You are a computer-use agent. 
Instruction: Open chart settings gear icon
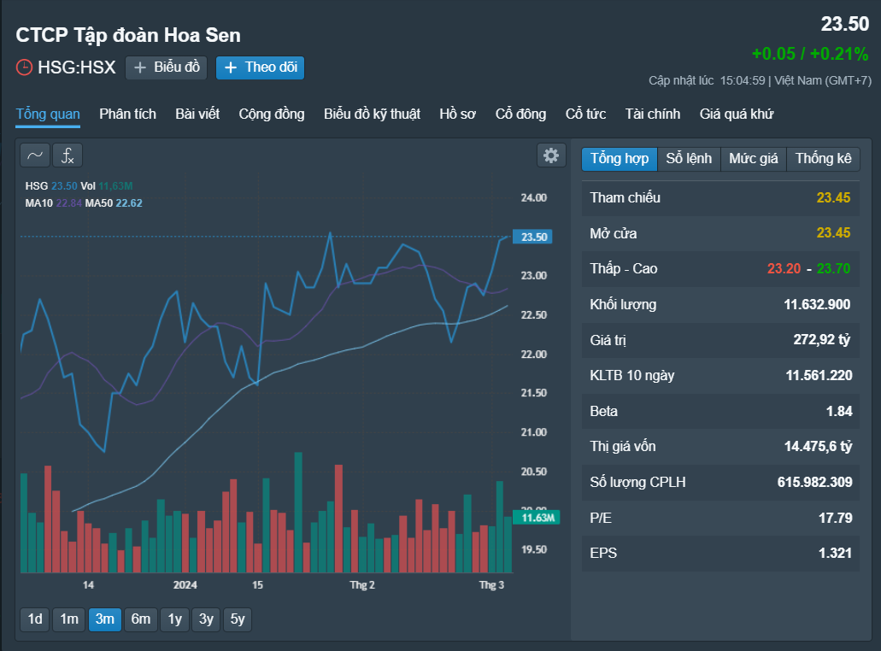tap(551, 155)
